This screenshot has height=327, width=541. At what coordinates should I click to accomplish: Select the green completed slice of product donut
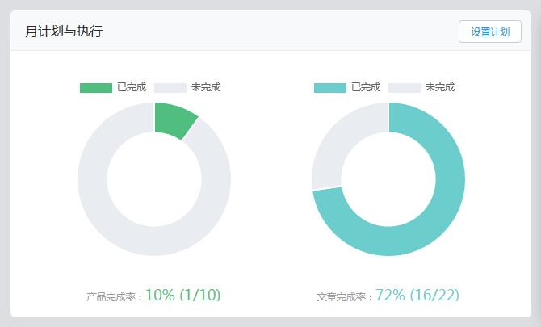click(174, 119)
